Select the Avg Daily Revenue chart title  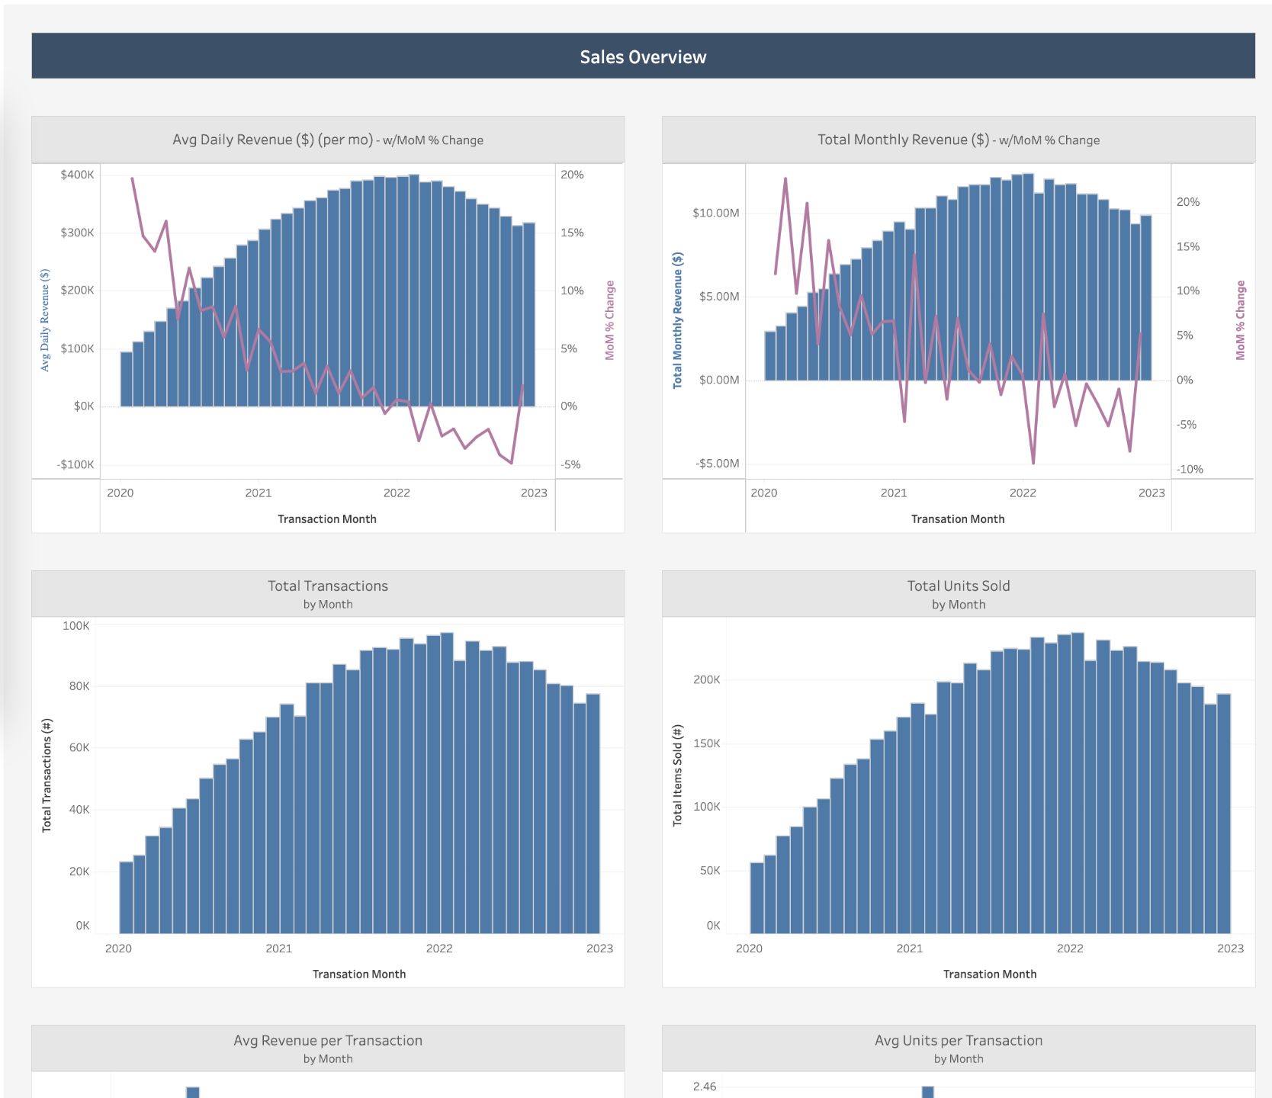(328, 140)
